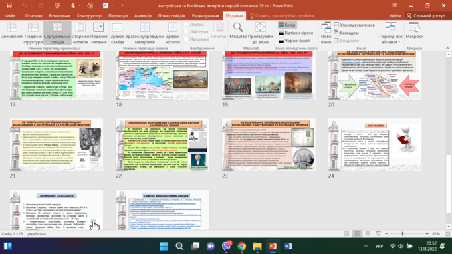Collapse the ribbon with the chevron
This screenshot has height=254, width=452.
[447, 48]
